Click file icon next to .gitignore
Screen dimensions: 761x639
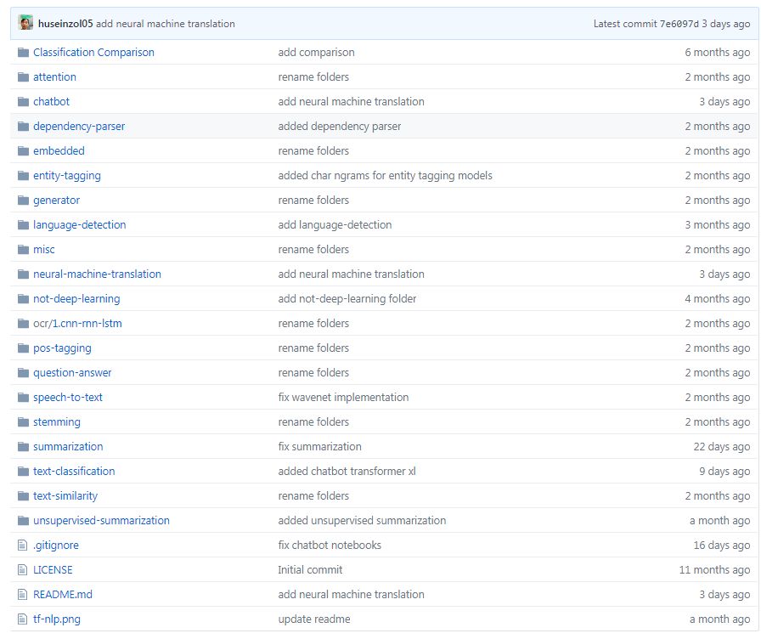(x=22, y=546)
